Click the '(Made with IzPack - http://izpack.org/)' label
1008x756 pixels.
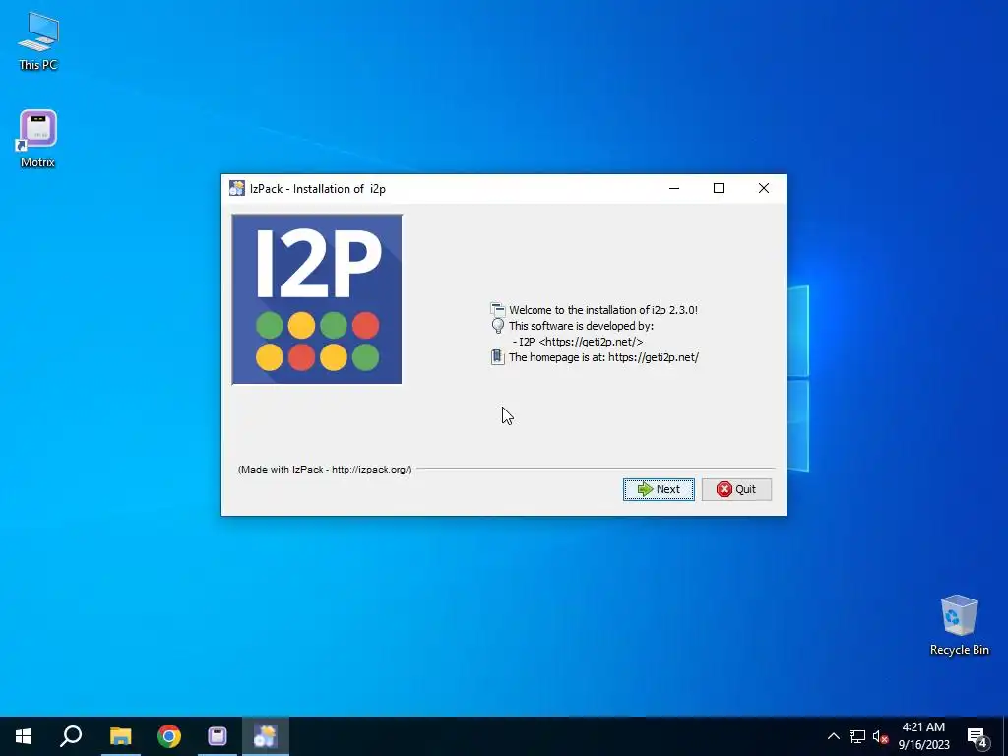point(325,470)
